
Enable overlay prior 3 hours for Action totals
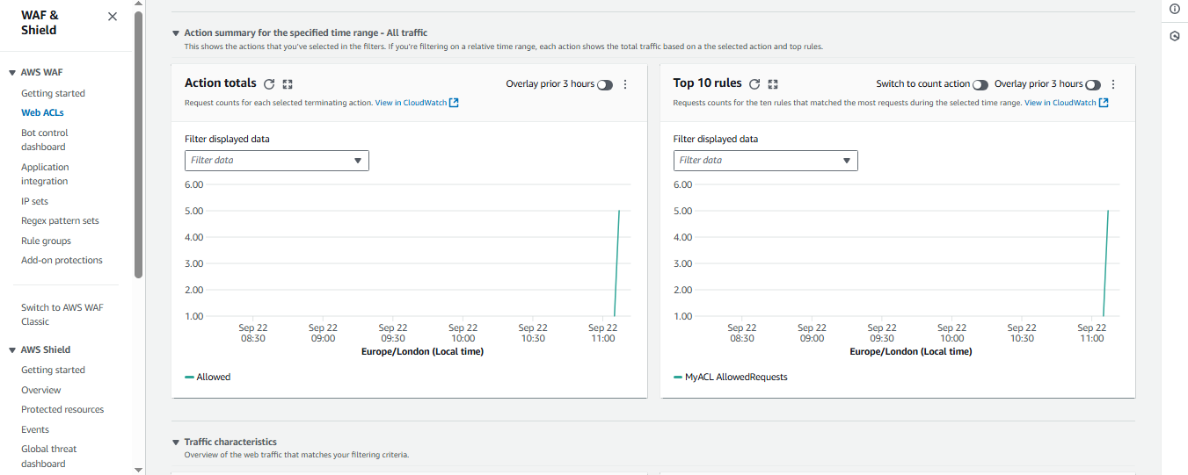click(x=605, y=85)
